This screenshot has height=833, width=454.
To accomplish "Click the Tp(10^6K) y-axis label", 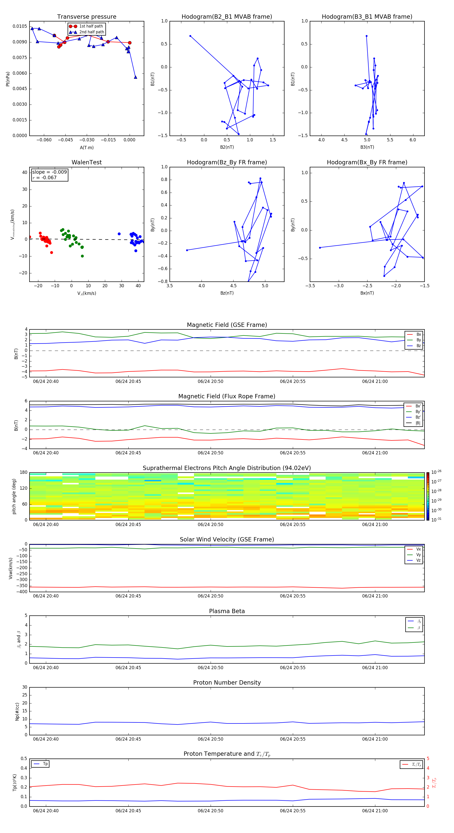I will point(15,783).
